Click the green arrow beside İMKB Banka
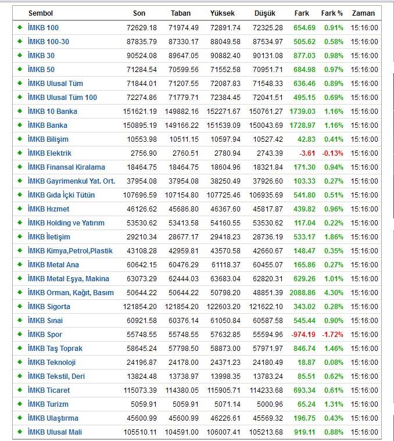Image resolution: width=394 pixels, height=441 pixels. point(20,125)
